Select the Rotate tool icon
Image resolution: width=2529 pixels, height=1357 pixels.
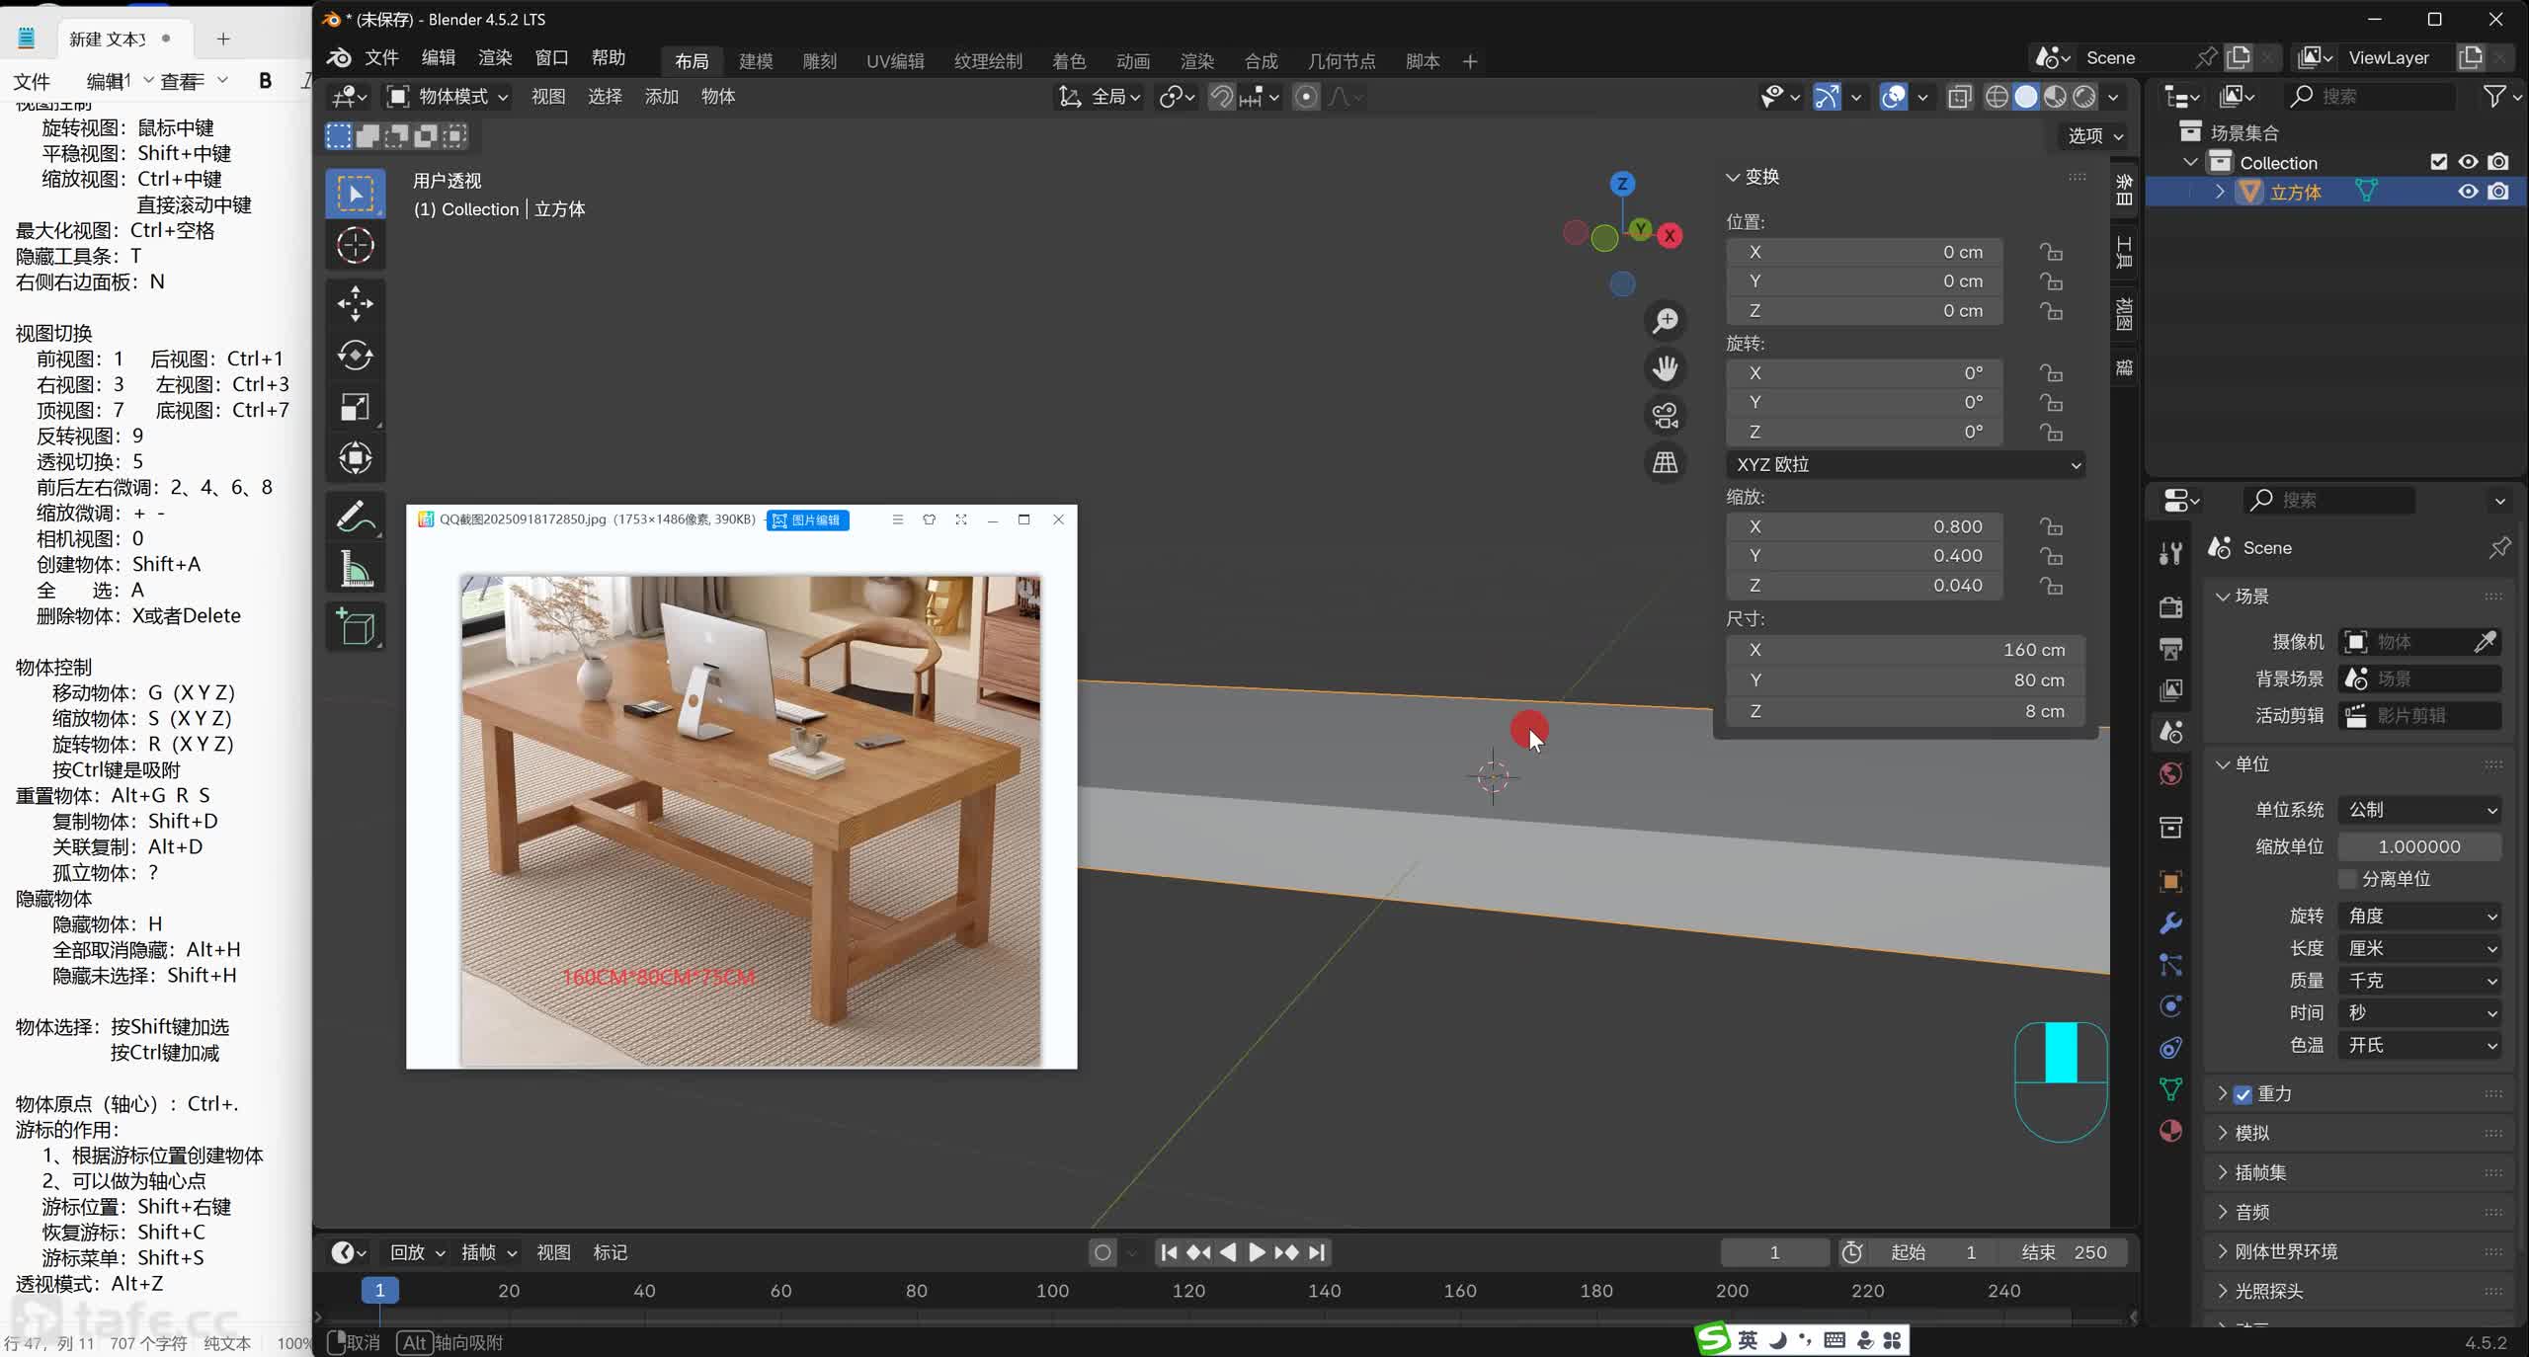(355, 356)
